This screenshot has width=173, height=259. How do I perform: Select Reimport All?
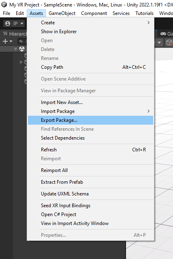(90, 170)
